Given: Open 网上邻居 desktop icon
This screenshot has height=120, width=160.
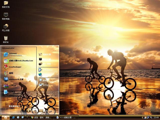Looking at the screenshot, I should click(6, 27).
